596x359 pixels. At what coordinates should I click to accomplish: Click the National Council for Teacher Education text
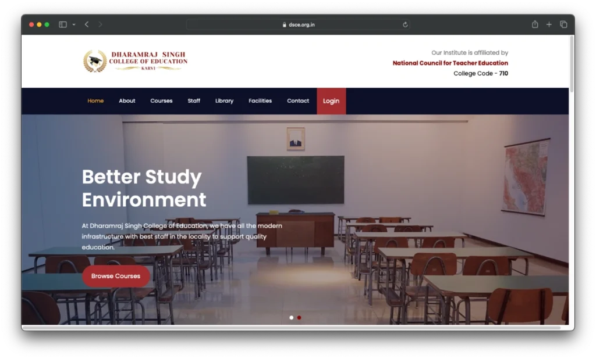[x=450, y=63]
